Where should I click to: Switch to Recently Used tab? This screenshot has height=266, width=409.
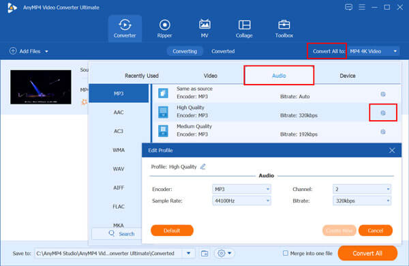coord(142,76)
